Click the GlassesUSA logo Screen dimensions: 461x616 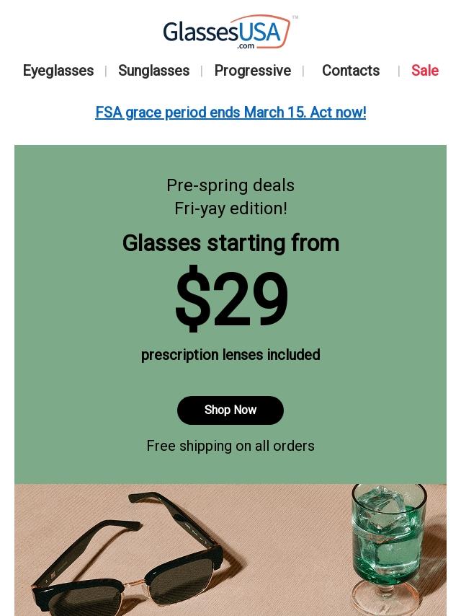(226, 32)
